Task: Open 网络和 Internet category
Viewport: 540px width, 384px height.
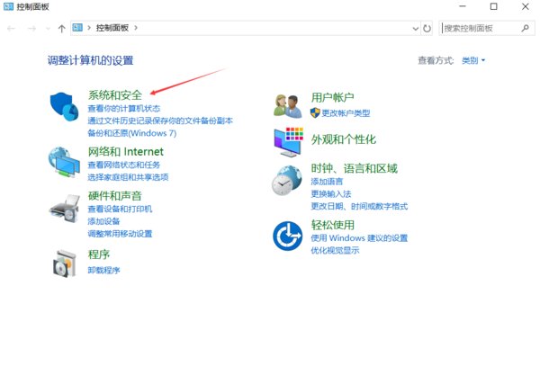Action: (126, 151)
